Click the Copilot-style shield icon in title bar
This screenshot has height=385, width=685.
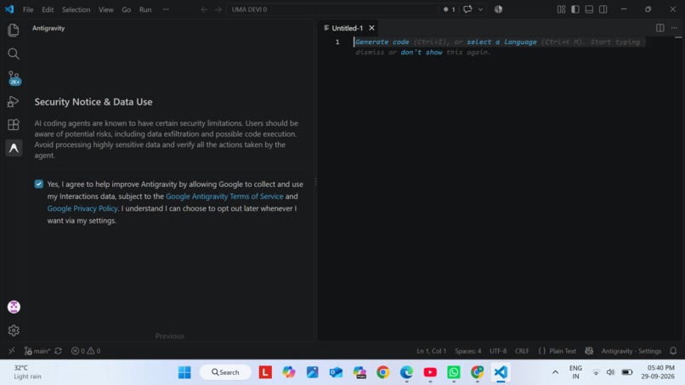click(x=498, y=9)
